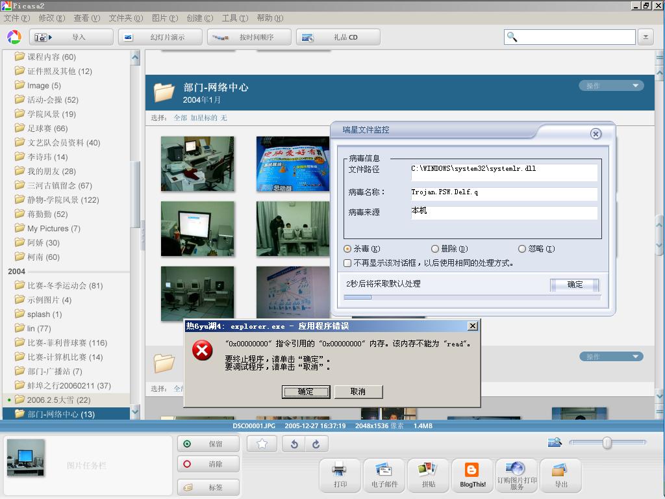Check the 不再显示该对话框 checkbox
This screenshot has width=665, height=499.
pyautogui.click(x=348, y=263)
